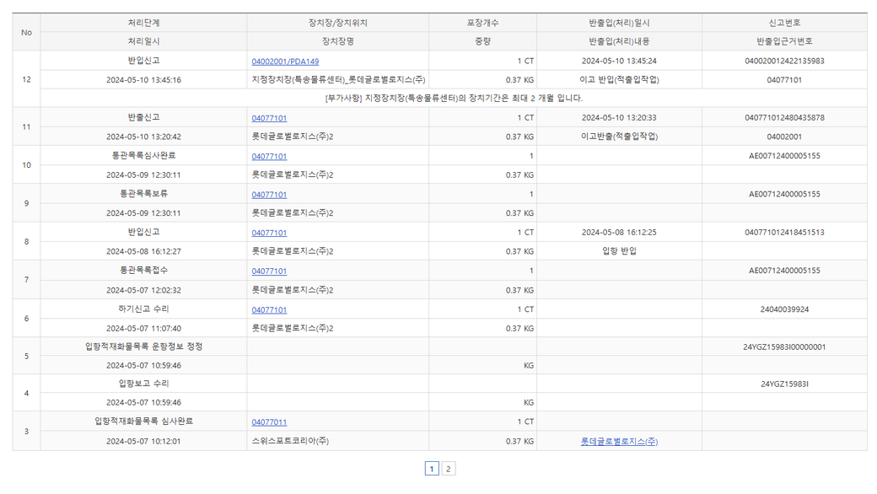This screenshot has width=877, height=494.
Task: Select declaration number 040020012422135983
Action: [784, 62]
